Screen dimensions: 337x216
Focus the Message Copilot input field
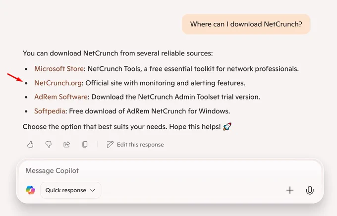tap(170, 170)
